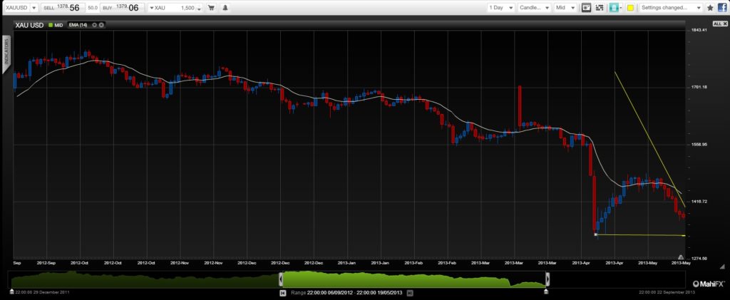Jump range to end with right skip button
730x300 pixels.
point(410,293)
